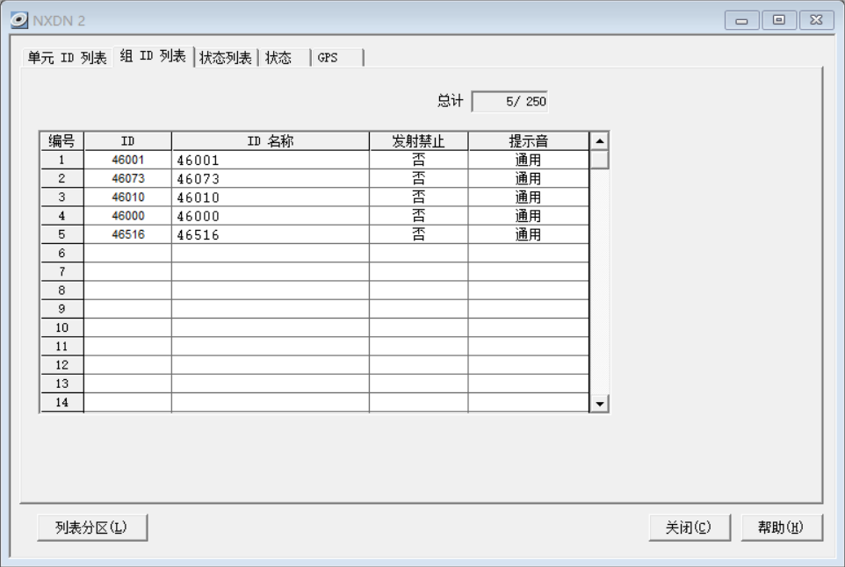The image size is (845, 567).
Task: Click the scrollbar thumb of the table
Action: [x=599, y=160]
